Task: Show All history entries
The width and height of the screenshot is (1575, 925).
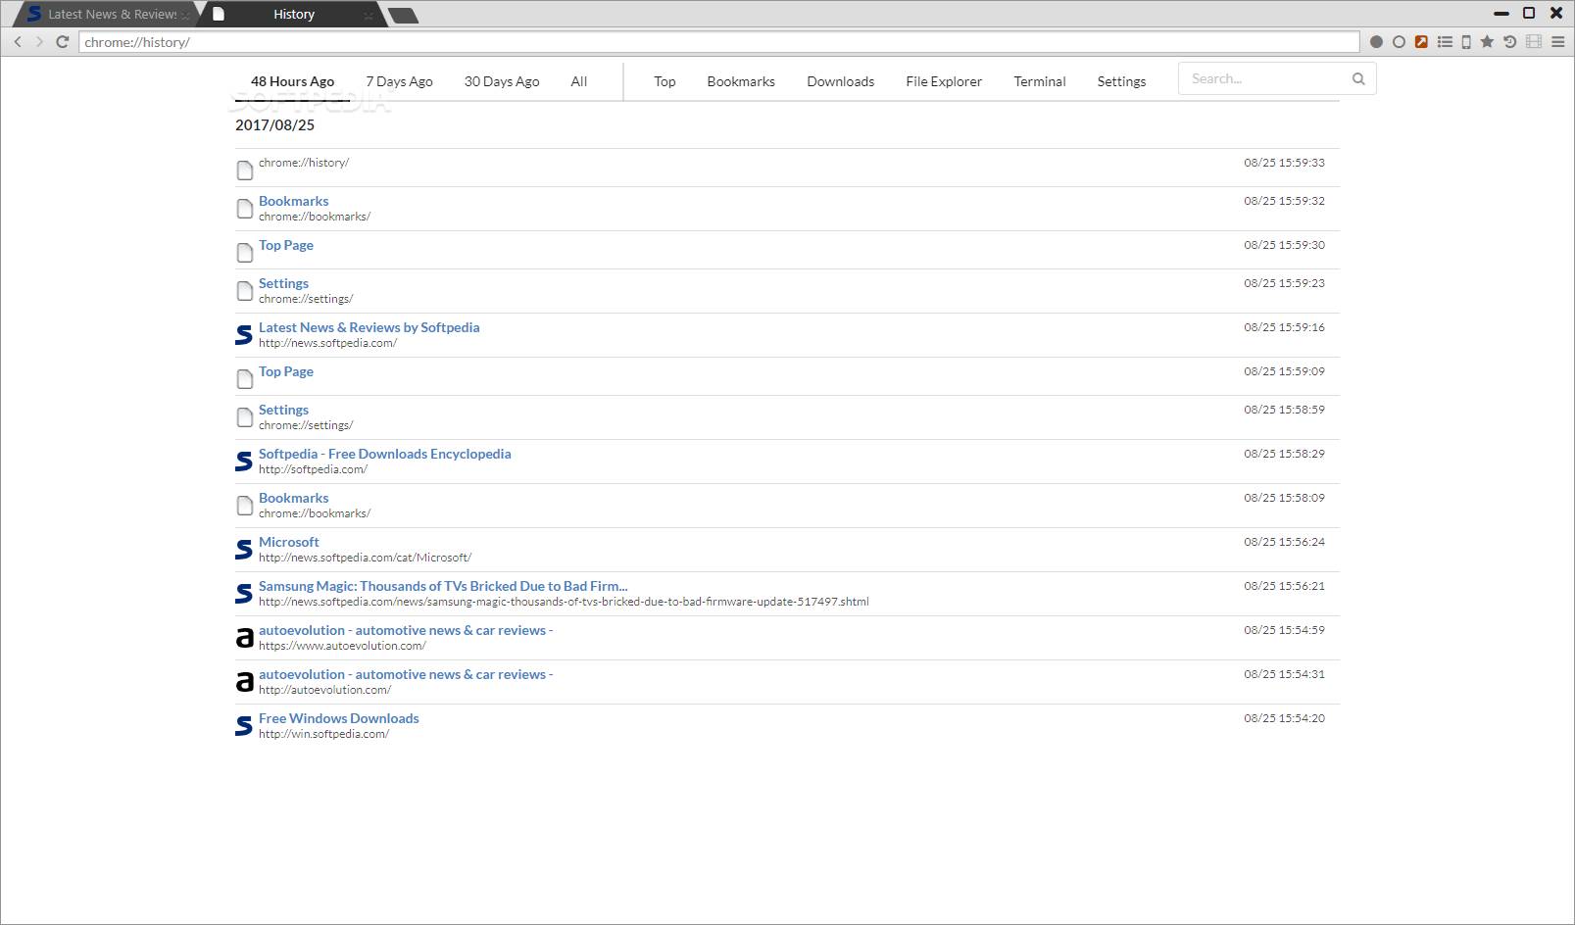Action: (x=579, y=81)
